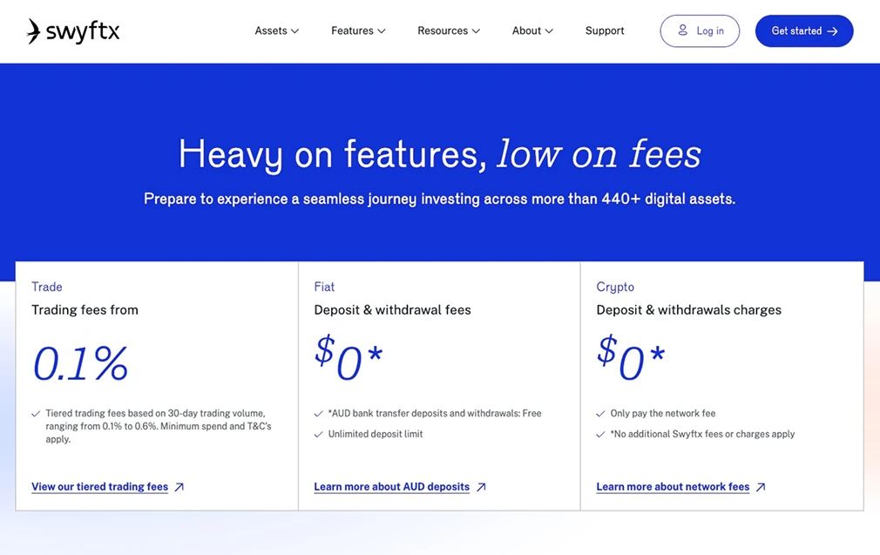Click the arrow icon in Get started

(832, 31)
